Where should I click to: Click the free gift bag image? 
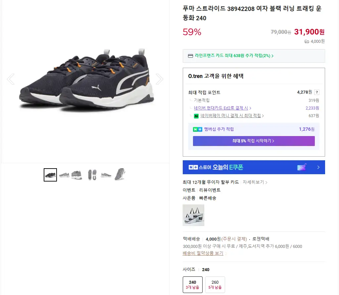(x=193, y=215)
